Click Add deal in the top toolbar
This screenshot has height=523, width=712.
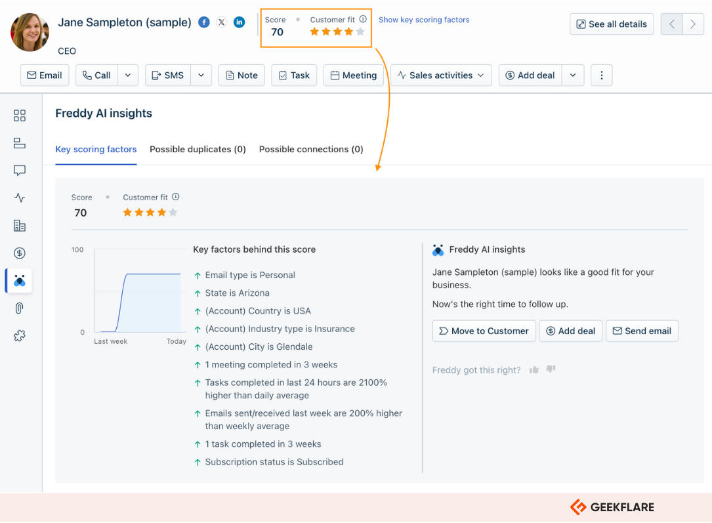pos(530,75)
